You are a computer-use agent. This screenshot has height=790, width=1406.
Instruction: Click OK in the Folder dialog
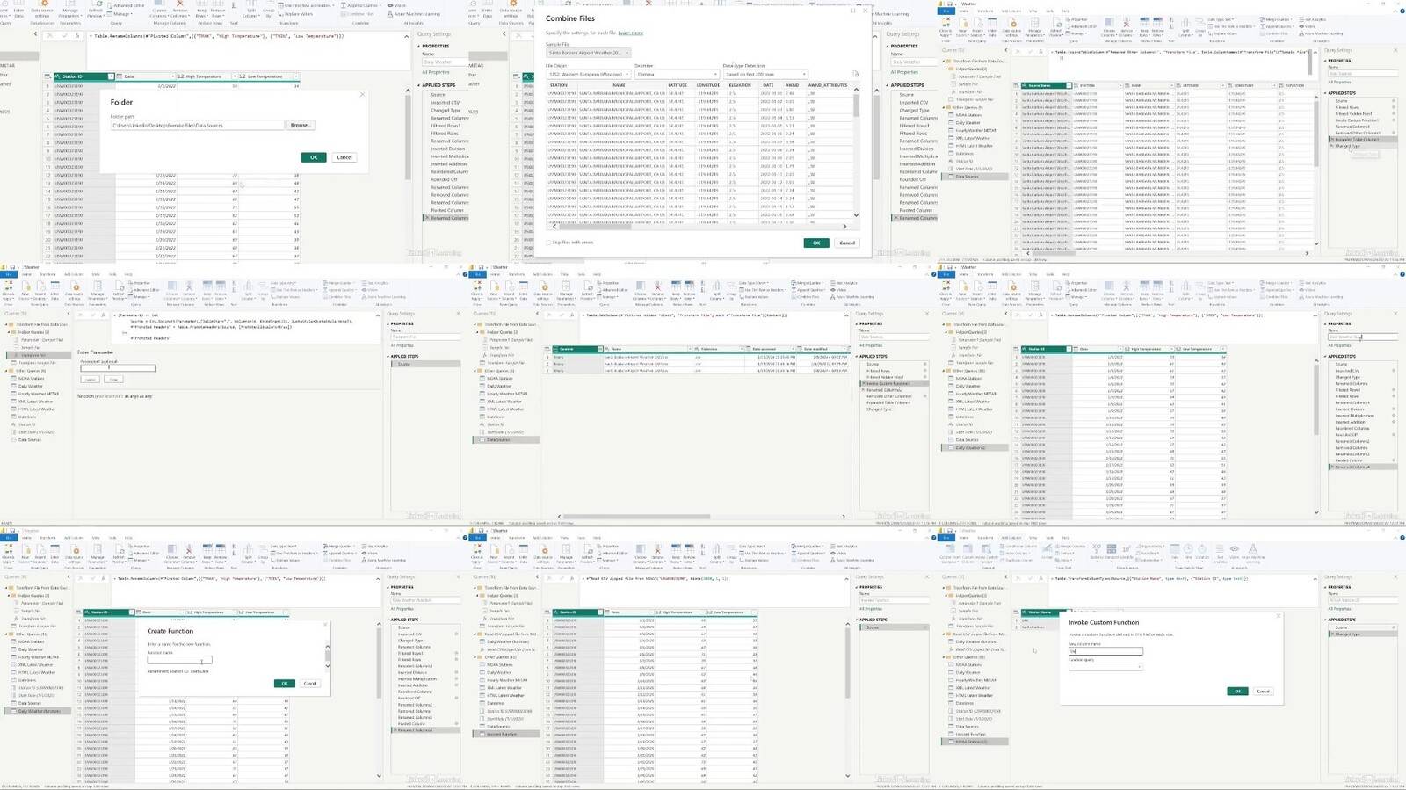pyautogui.click(x=314, y=157)
